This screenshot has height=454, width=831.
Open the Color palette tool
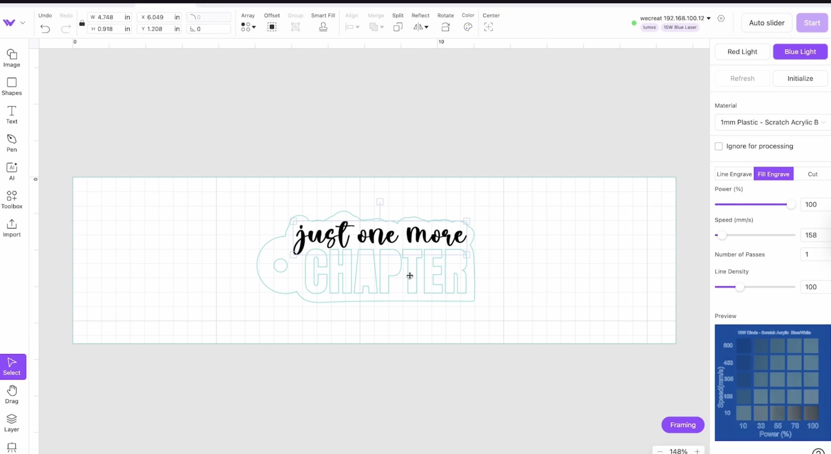coord(467,27)
